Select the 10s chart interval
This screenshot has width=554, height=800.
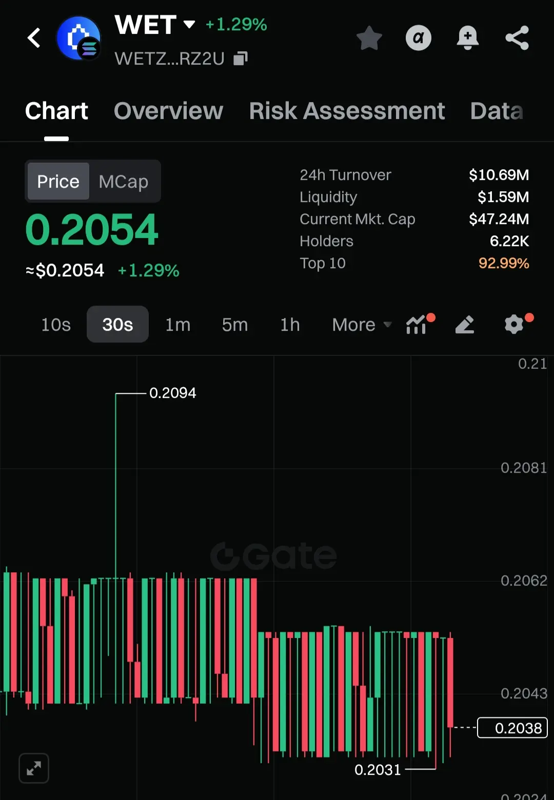click(x=56, y=325)
